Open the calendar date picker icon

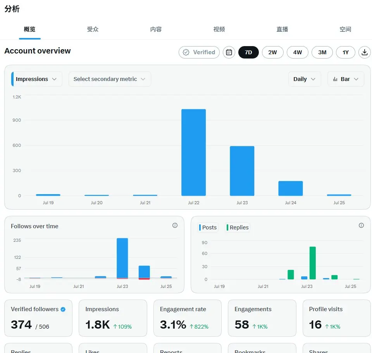point(229,52)
